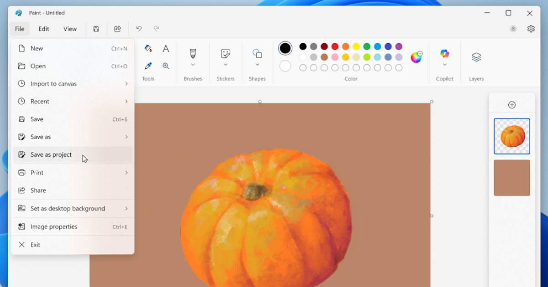Open the View menu

coord(70,29)
